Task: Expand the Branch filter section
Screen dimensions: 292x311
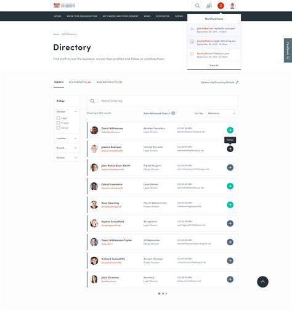Action: tap(76, 148)
